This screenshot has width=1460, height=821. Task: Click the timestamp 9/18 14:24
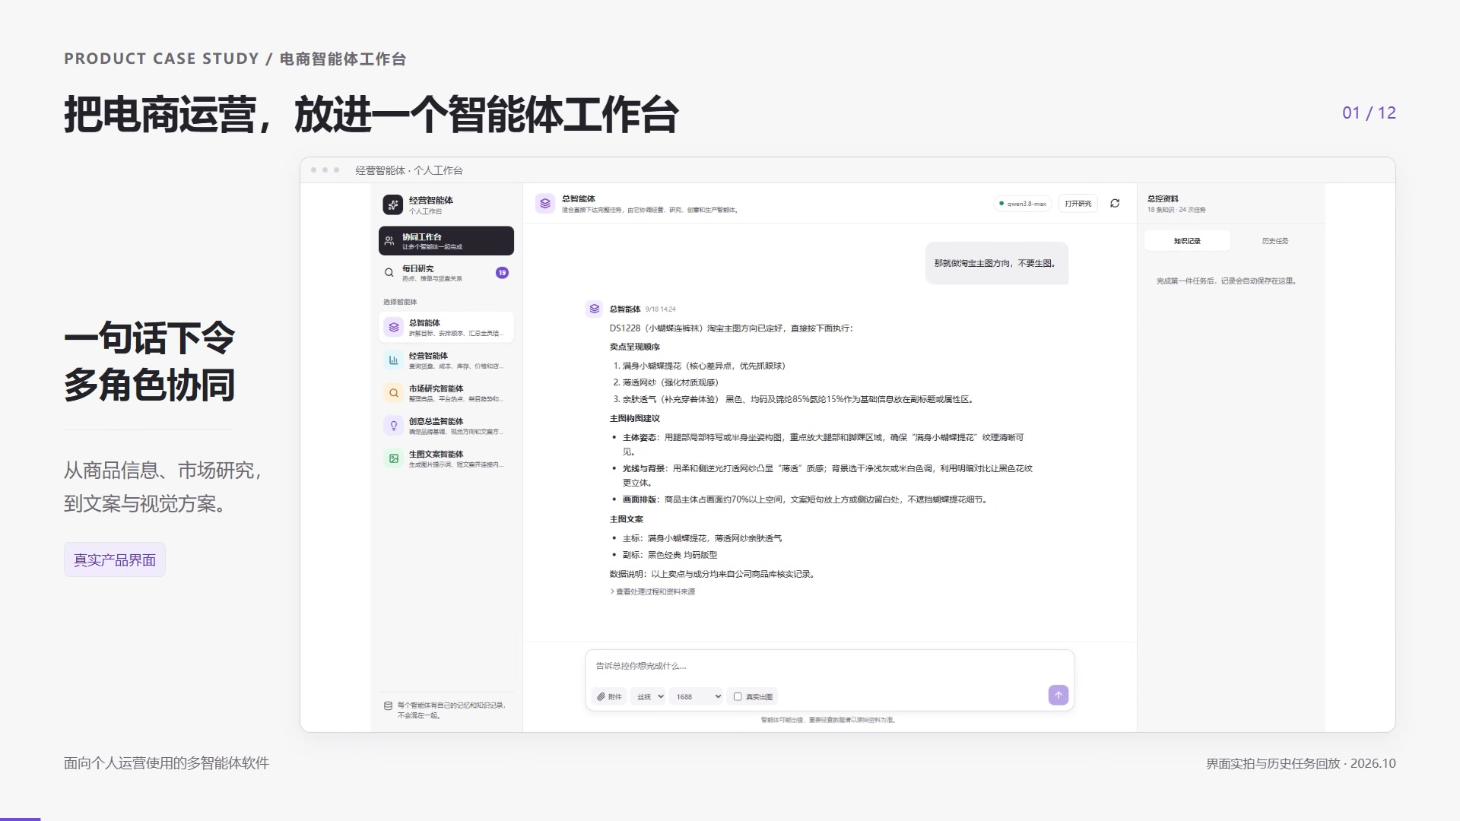(660, 309)
